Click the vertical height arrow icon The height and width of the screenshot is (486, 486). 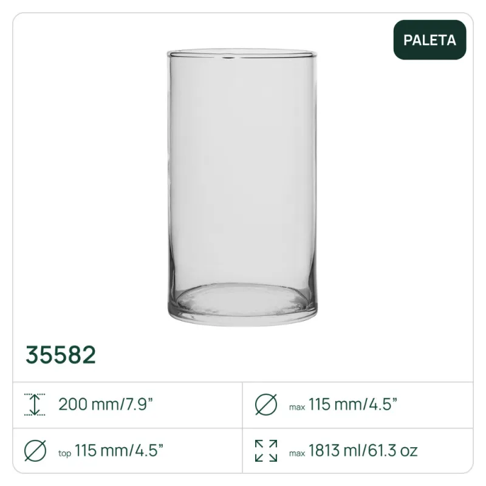[x=35, y=404]
